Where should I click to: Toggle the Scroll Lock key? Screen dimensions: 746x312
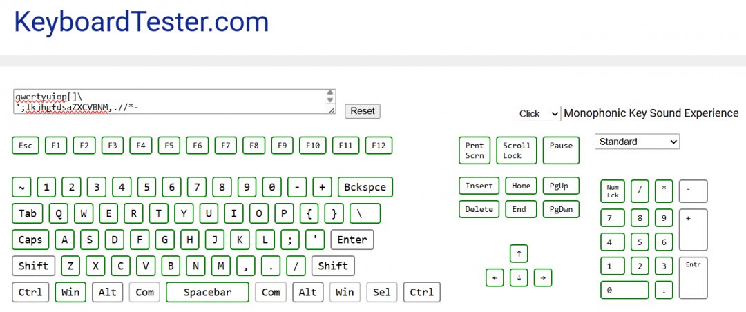[x=516, y=150]
